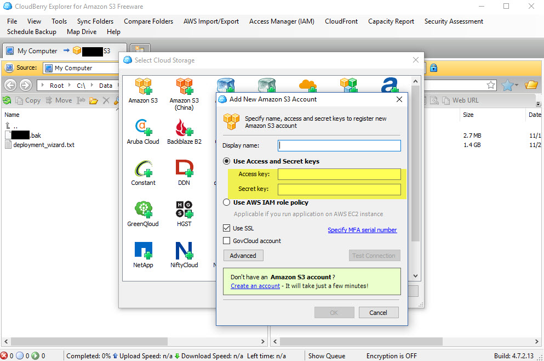Click the Name column header
Viewport: 544px width, 361px height.
(12, 115)
